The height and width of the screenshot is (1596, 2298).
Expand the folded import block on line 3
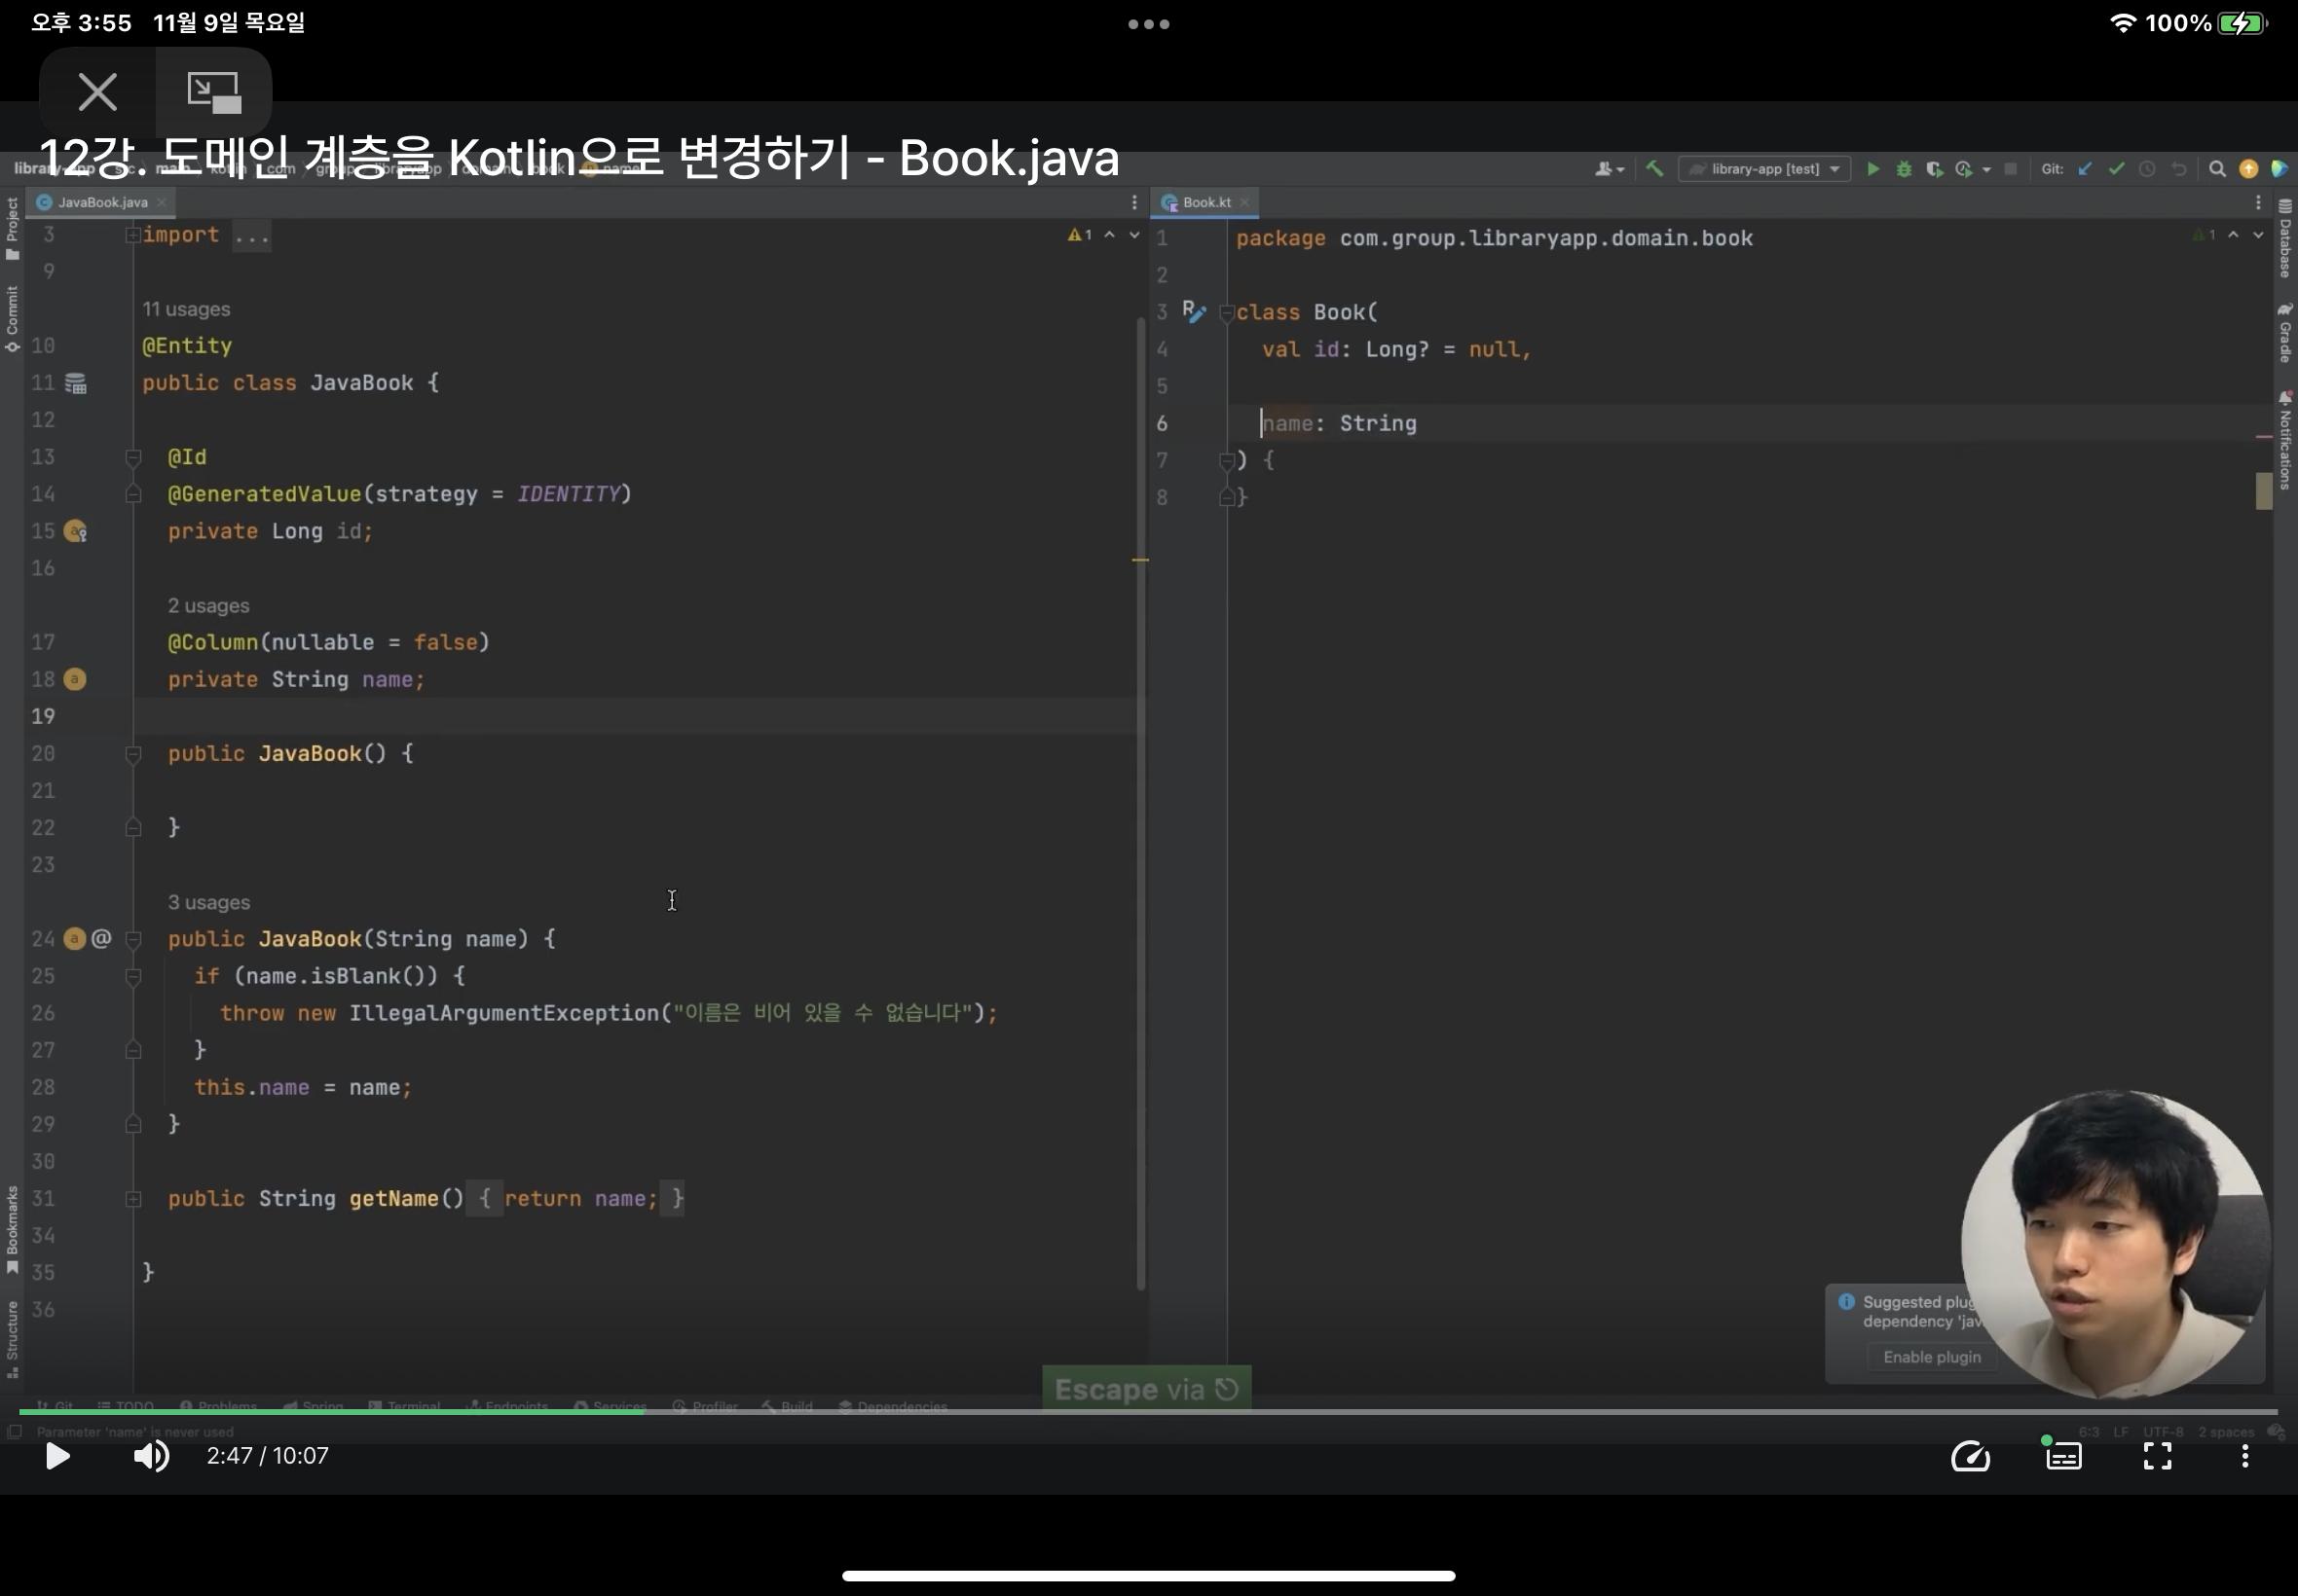tap(133, 235)
